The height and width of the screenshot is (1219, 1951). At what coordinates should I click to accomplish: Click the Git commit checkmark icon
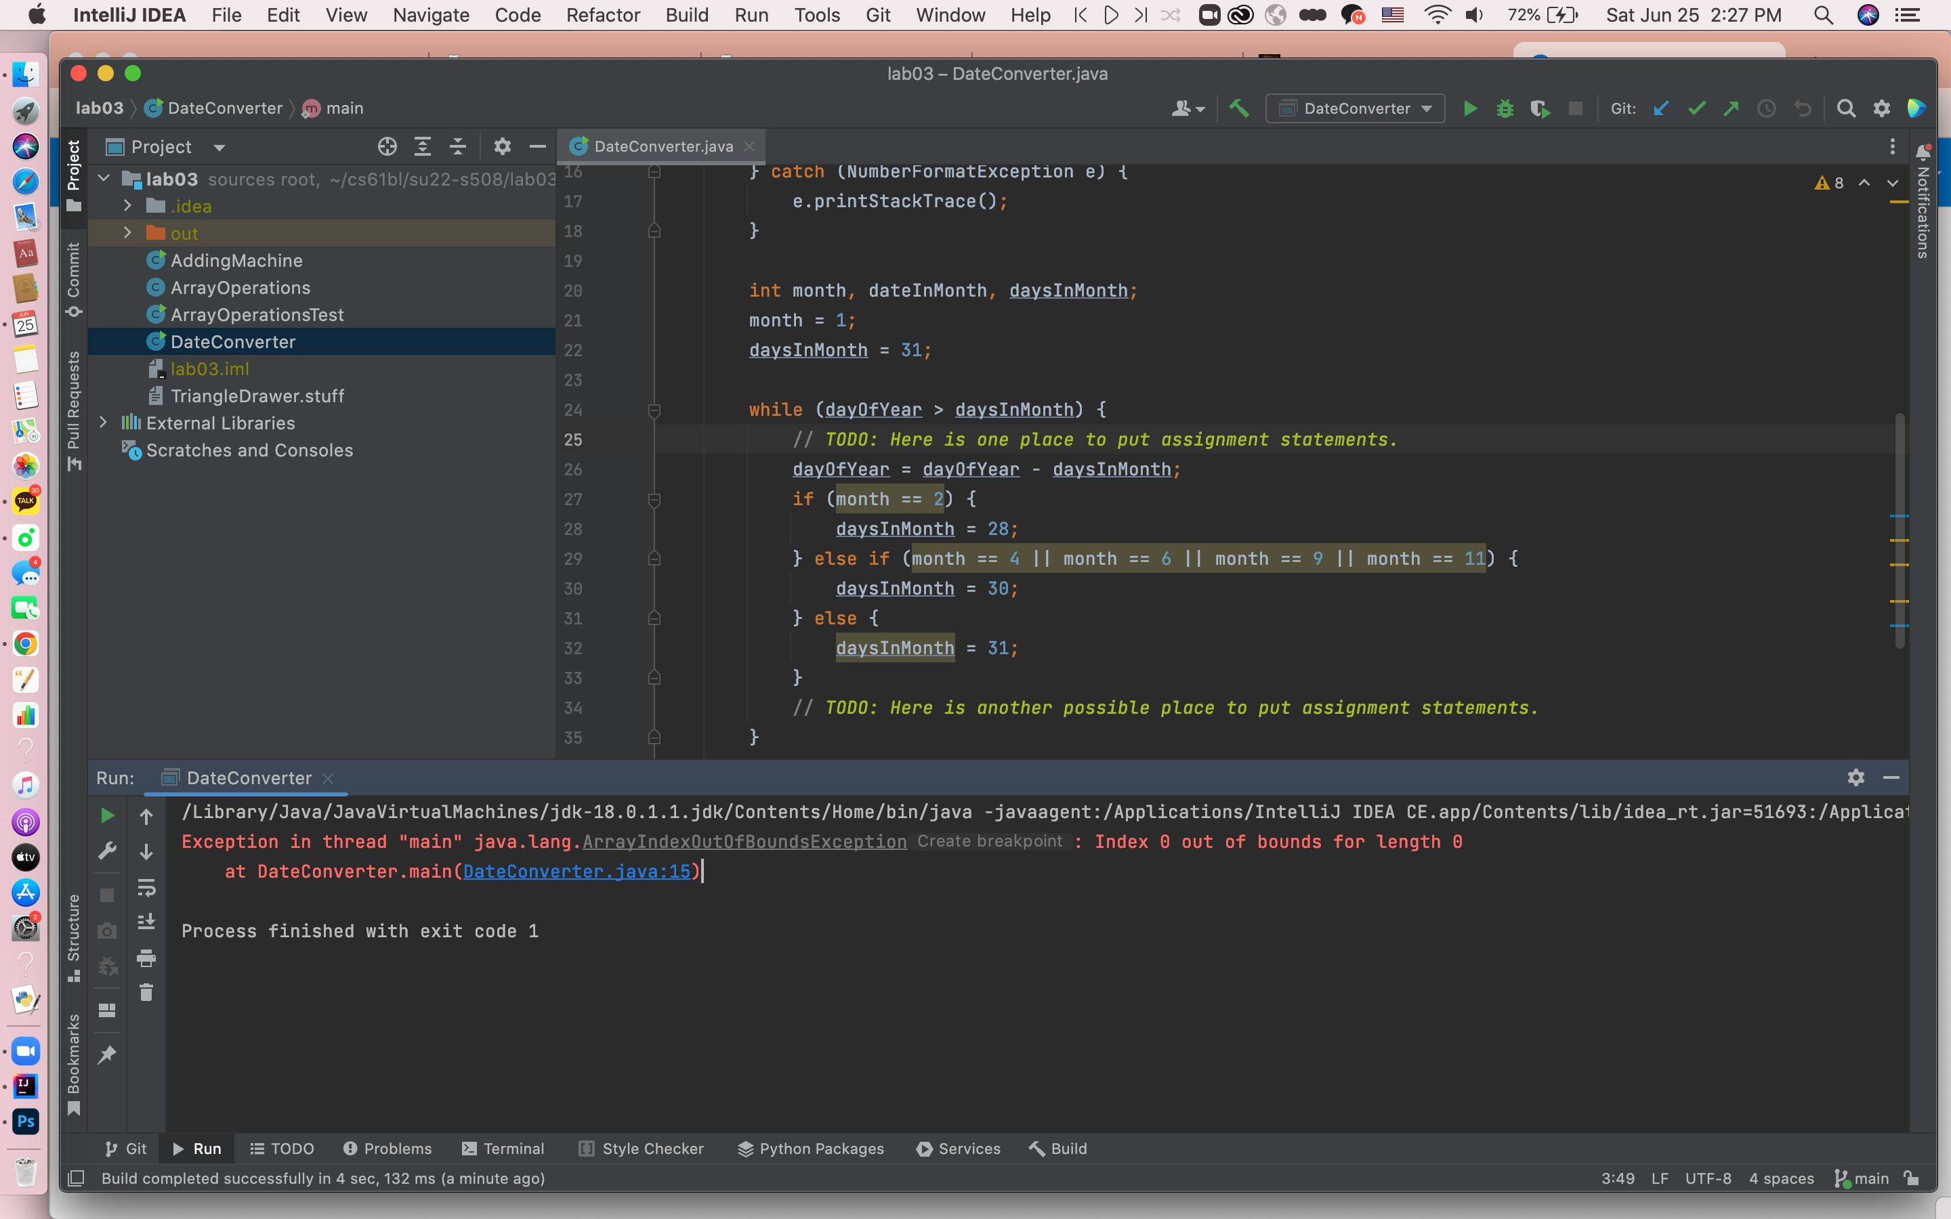[x=1696, y=108]
